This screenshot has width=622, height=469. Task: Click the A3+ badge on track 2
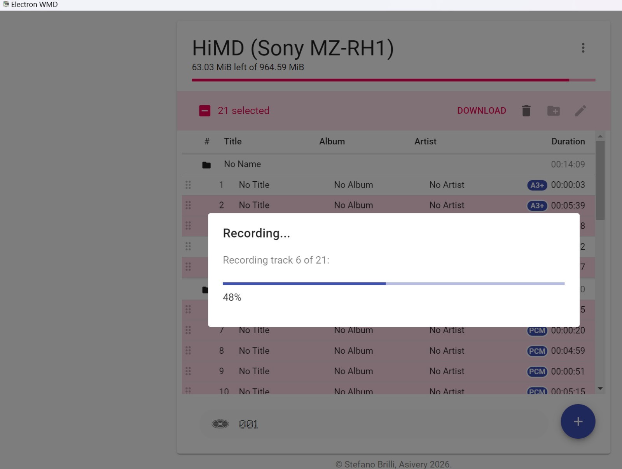(537, 205)
